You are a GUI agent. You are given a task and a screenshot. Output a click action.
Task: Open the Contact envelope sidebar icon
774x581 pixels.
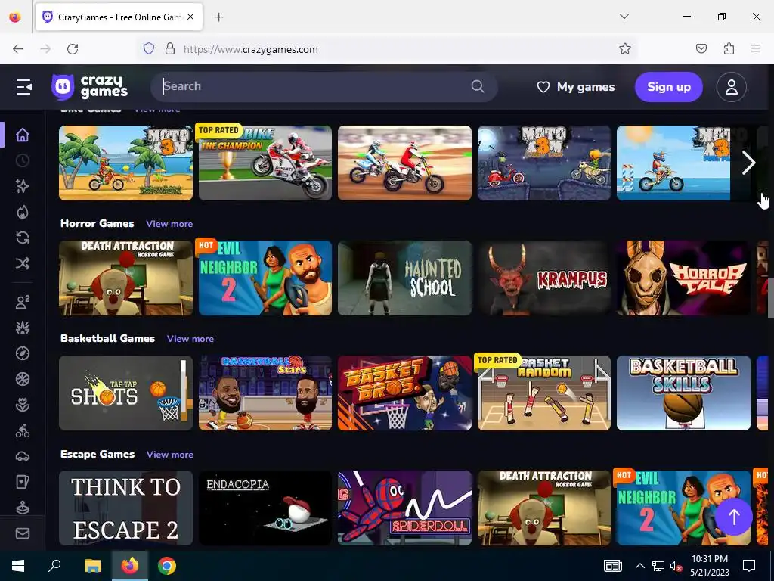click(22, 533)
